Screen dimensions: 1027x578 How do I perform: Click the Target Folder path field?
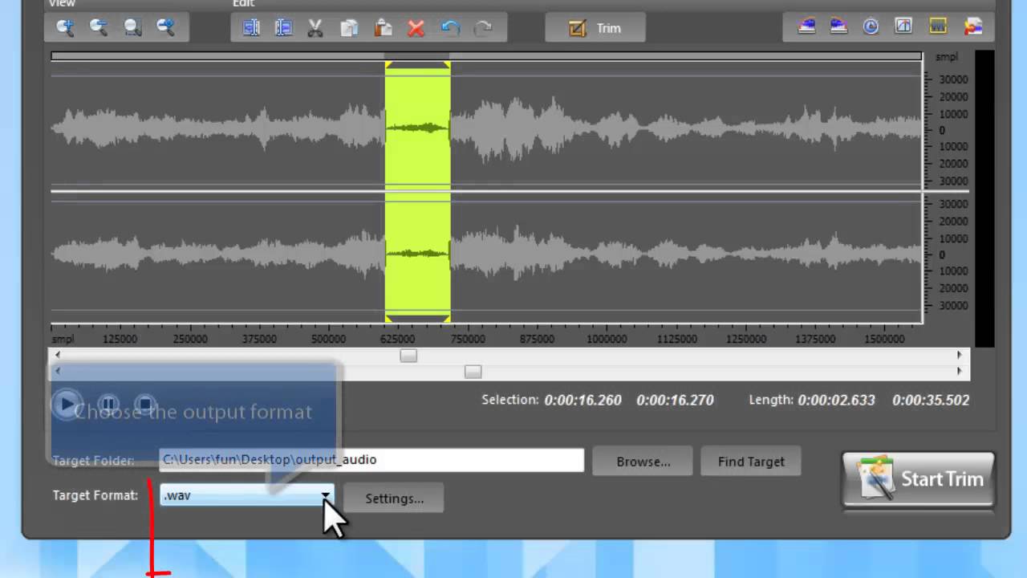pyautogui.click(x=371, y=460)
